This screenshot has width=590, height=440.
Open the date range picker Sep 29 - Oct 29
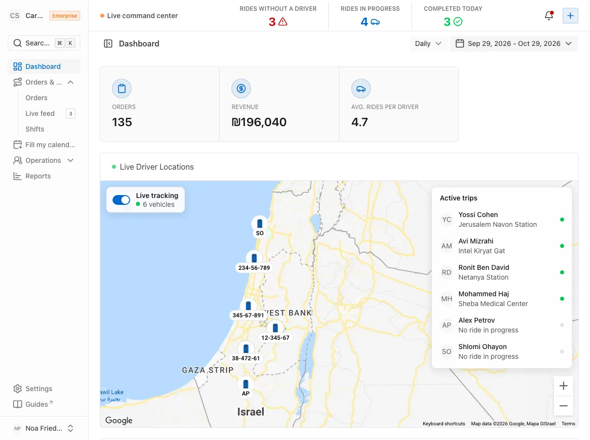click(514, 44)
